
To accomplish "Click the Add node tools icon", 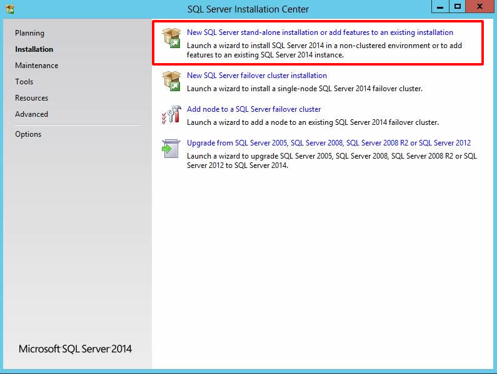I will 171,114.
